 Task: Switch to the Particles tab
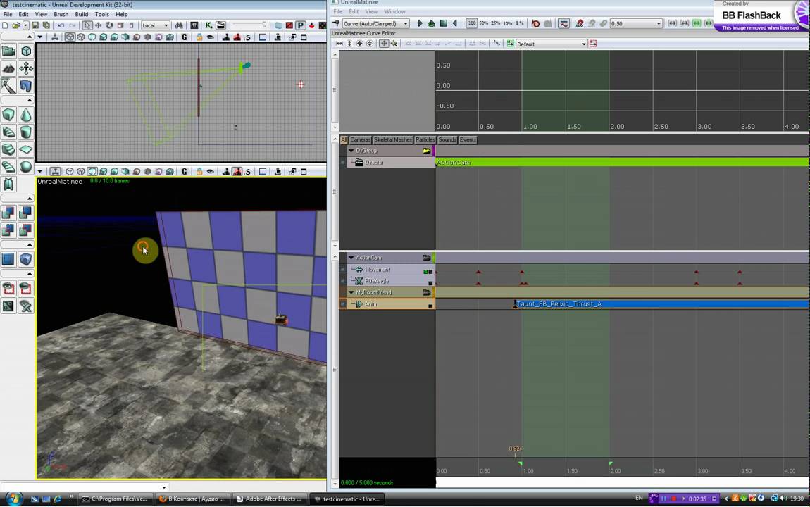[425, 140]
